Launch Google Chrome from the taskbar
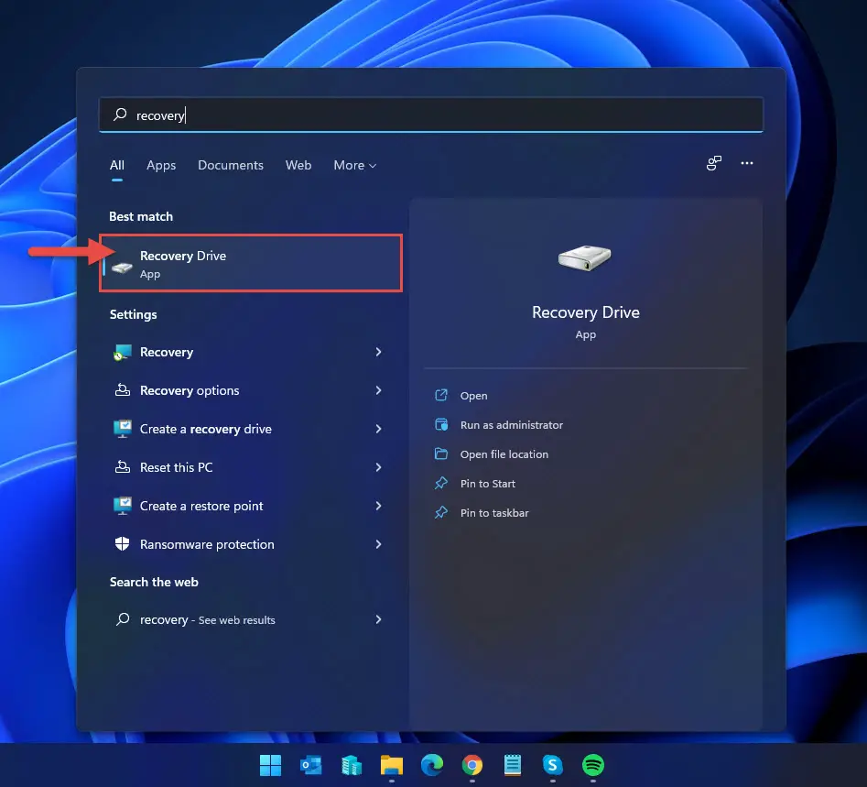This screenshot has width=867, height=787. (472, 765)
